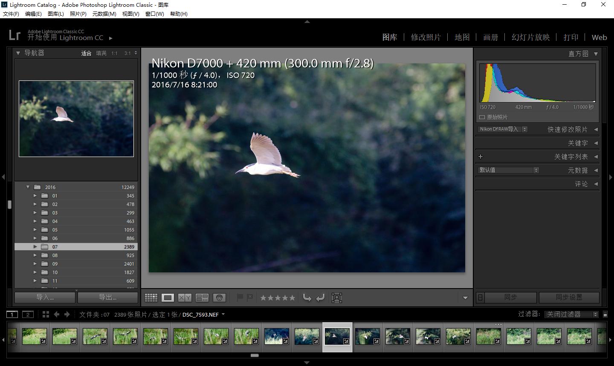
Task: Select Loupe view icon
Action: pos(168,298)
